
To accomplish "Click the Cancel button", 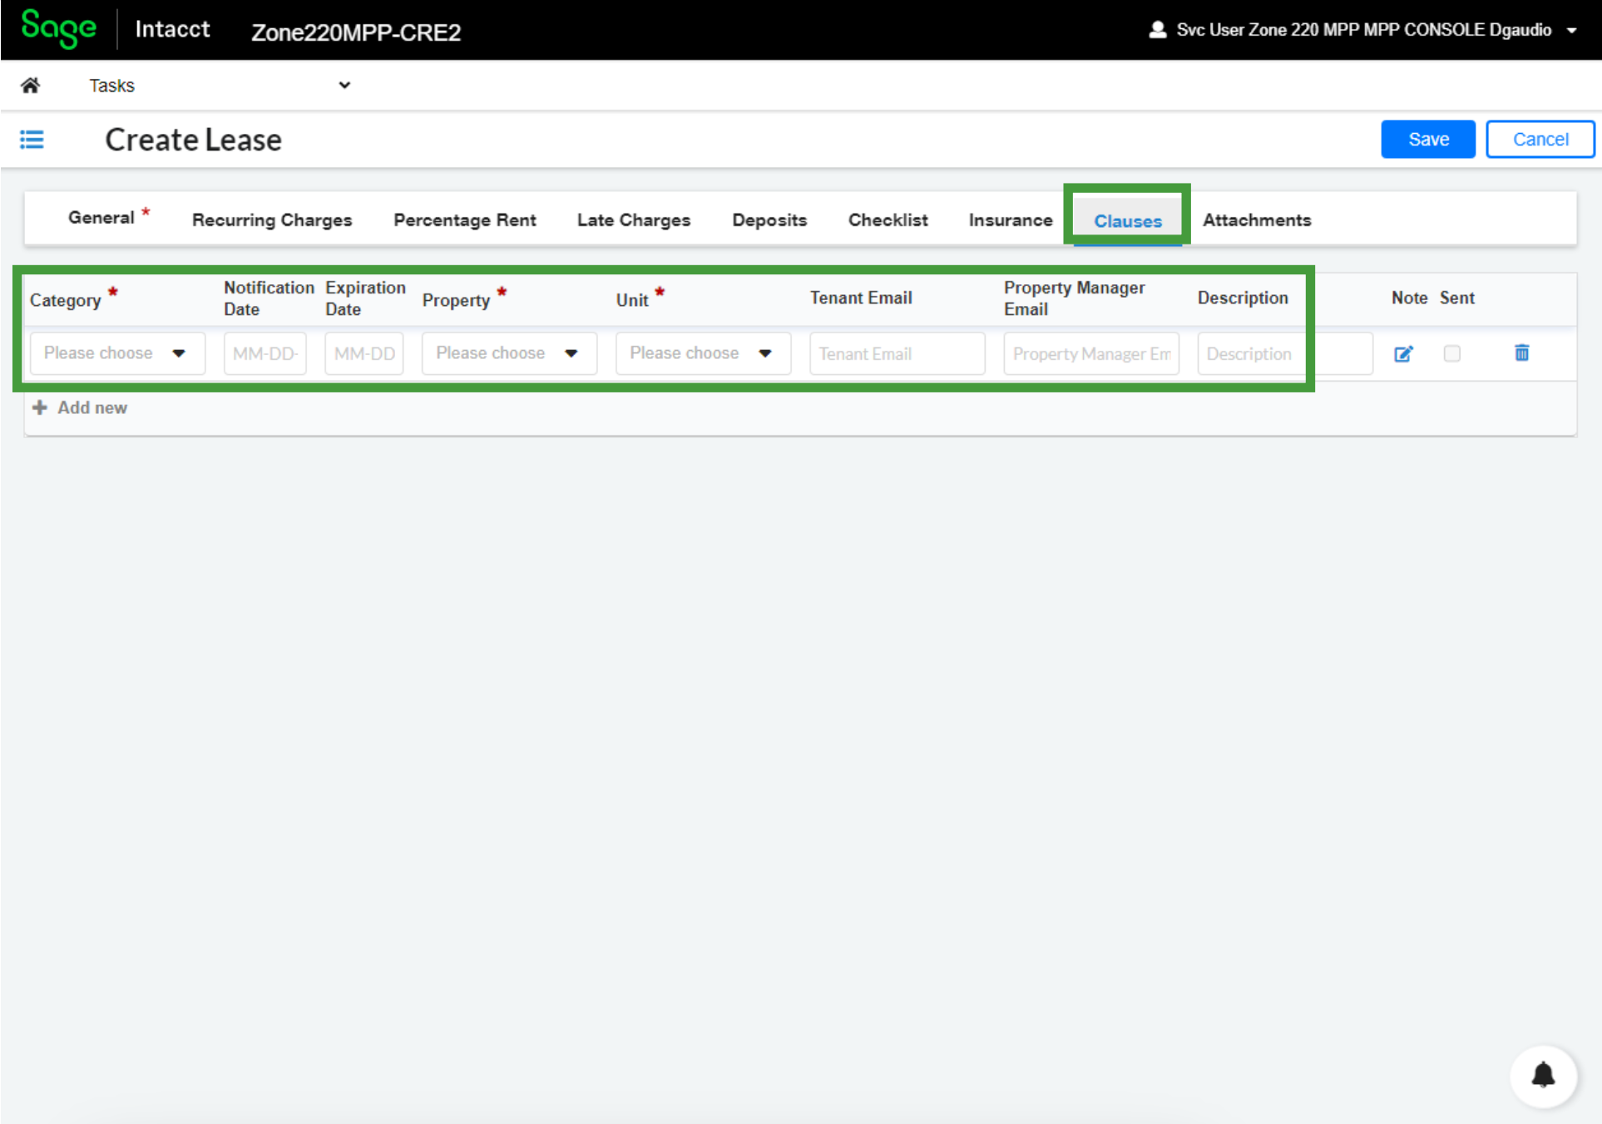I will [1540, 140].
